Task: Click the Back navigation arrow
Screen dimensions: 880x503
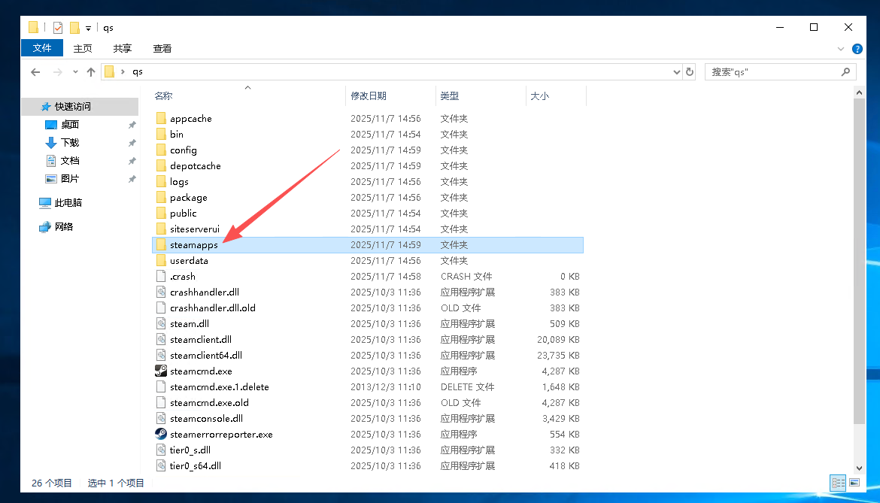Action: tap(35, 72)
